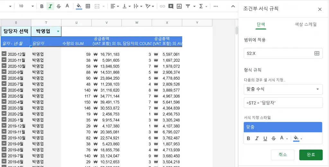Screen dimensions: 329x167
Task: Select the quantity cell showing 150
Action: pyautogui.click(x=76, y=102)
